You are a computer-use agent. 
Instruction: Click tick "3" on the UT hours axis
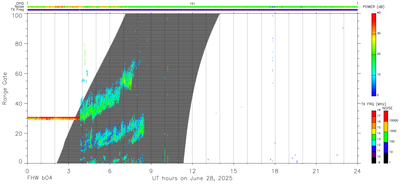(68, 171)
